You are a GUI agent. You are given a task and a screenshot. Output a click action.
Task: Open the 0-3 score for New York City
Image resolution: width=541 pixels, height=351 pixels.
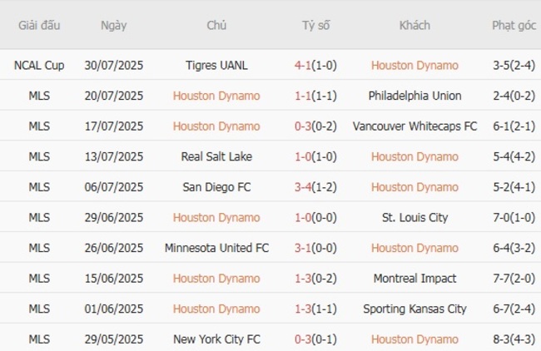(x=304, y=339)
